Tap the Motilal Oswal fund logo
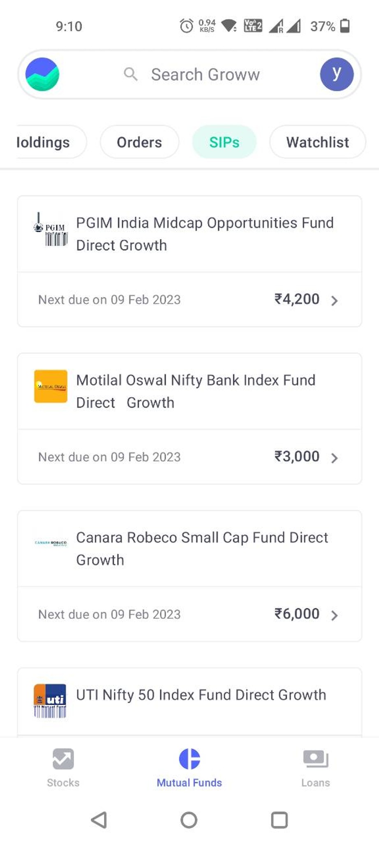This screenshot has height=843, width=379. point(51,386)
